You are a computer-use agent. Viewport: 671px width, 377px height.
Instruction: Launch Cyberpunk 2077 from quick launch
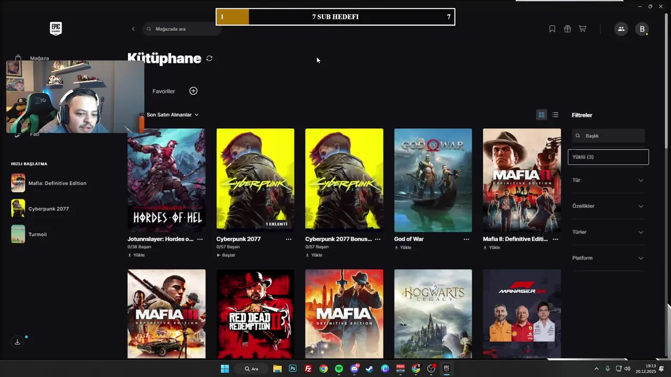pos(40,209)
